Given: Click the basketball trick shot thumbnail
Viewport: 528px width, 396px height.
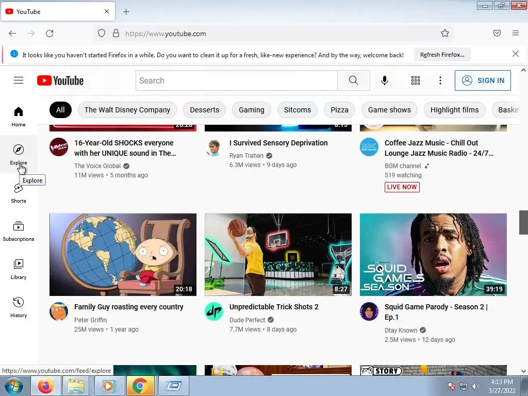Looking at the screenshot, I should (x=278, y=255).
